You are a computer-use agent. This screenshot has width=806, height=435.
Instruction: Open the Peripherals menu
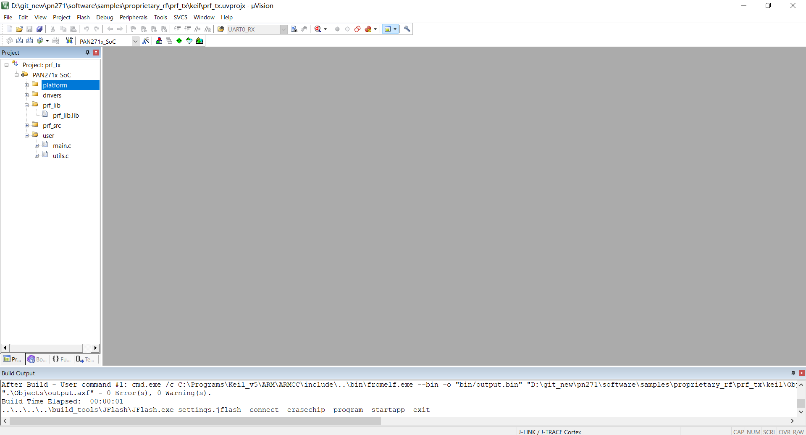pos(133,17)
